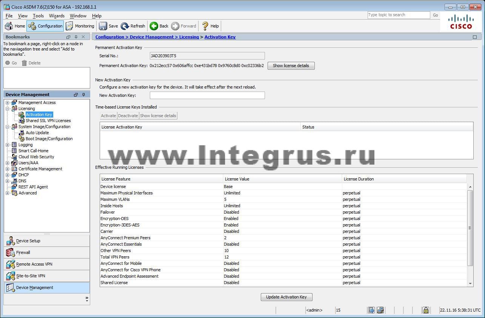Select the Advanced tree node
The height and width of the screenshot is (318, 485).
pos(28,193)
